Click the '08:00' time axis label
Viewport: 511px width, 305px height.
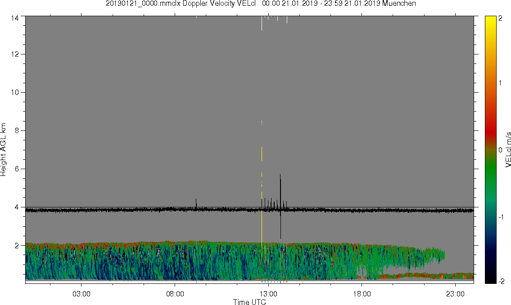click(175, 294)
